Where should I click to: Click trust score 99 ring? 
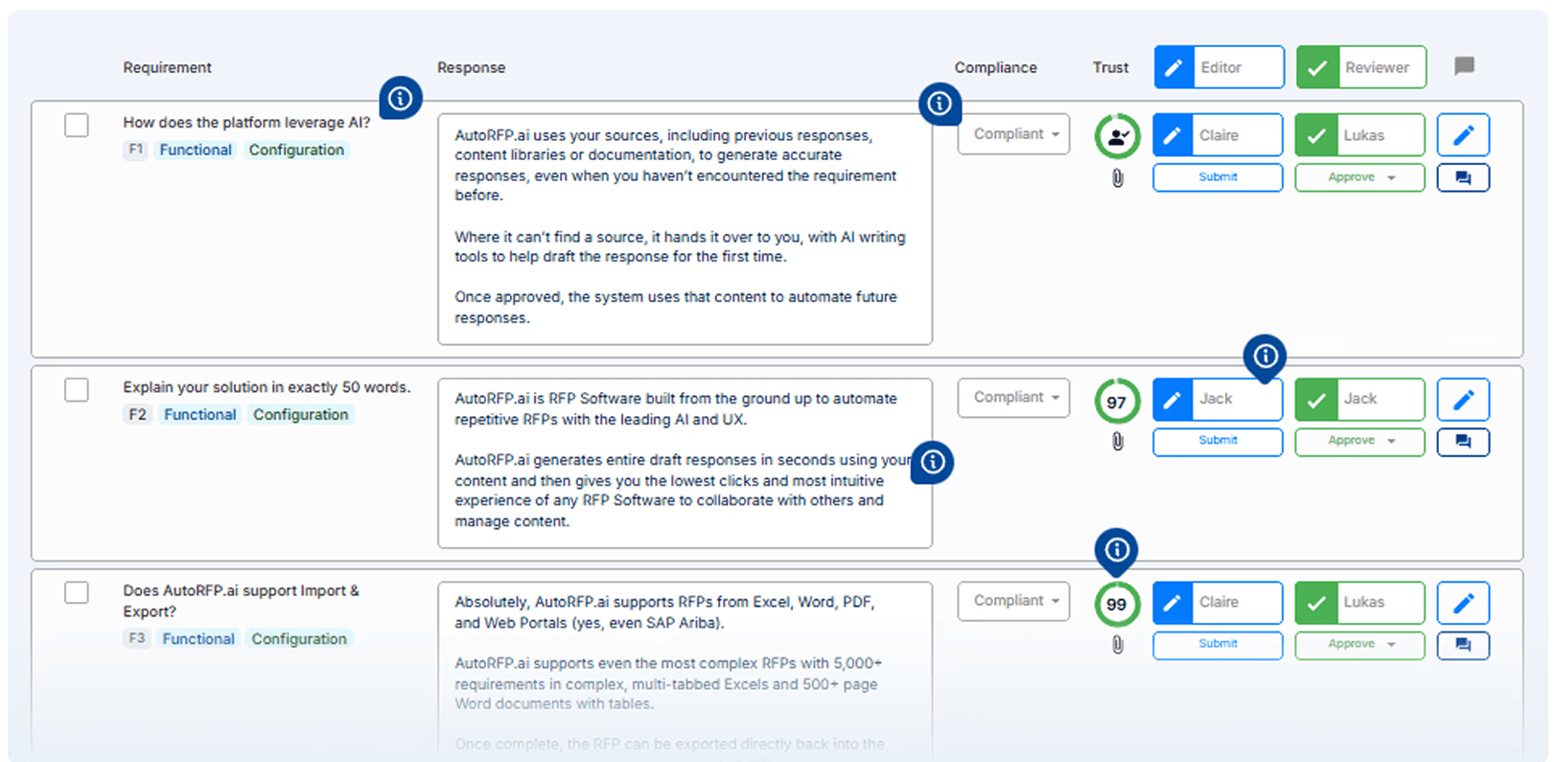click(x=1117, y=605)
